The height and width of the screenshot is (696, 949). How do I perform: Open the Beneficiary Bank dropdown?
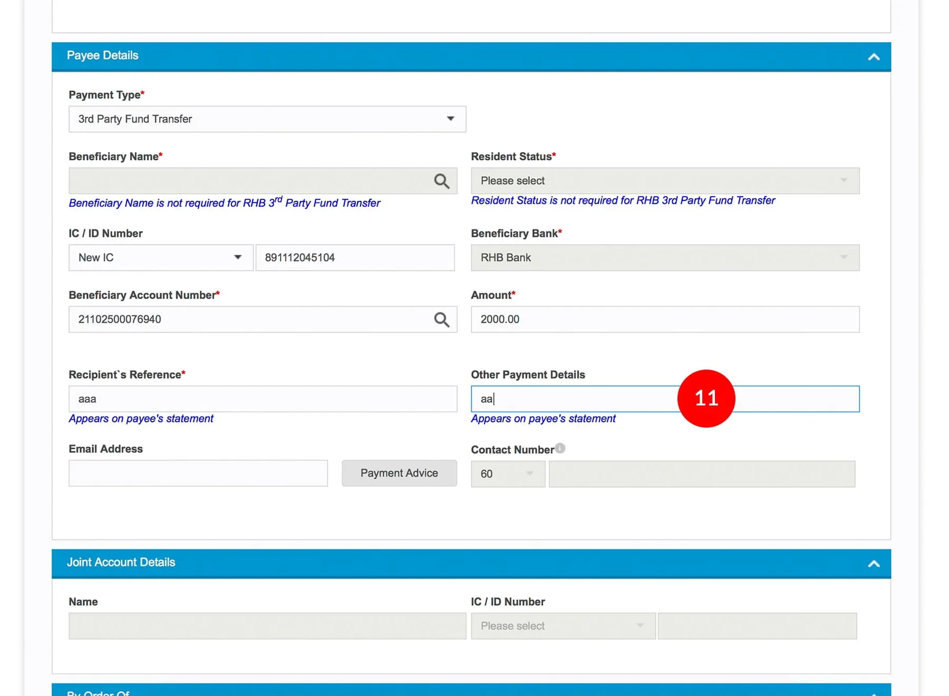pyautogui.click(x=664, y=258)
